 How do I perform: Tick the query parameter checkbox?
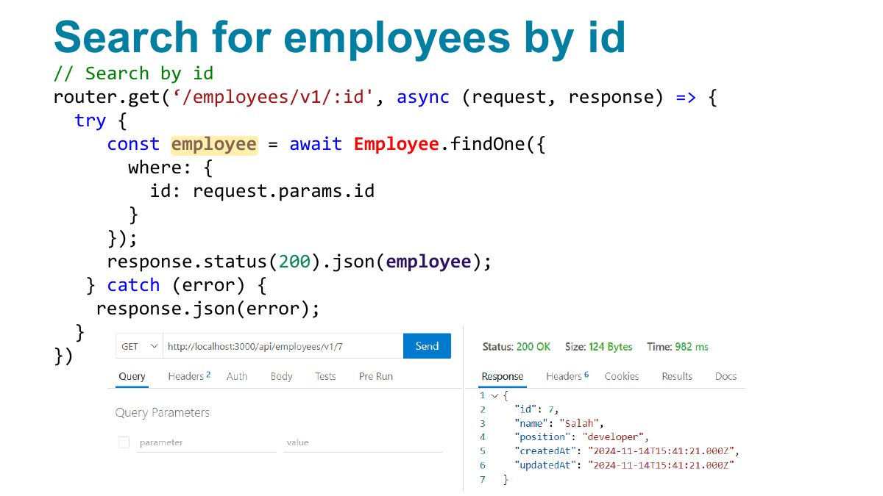[124, 442]
